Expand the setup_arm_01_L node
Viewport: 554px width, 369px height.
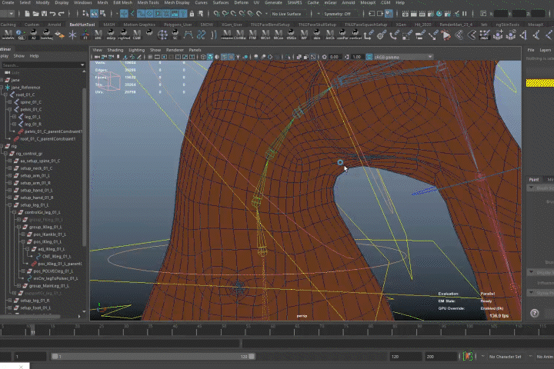(x=9, y=175)
